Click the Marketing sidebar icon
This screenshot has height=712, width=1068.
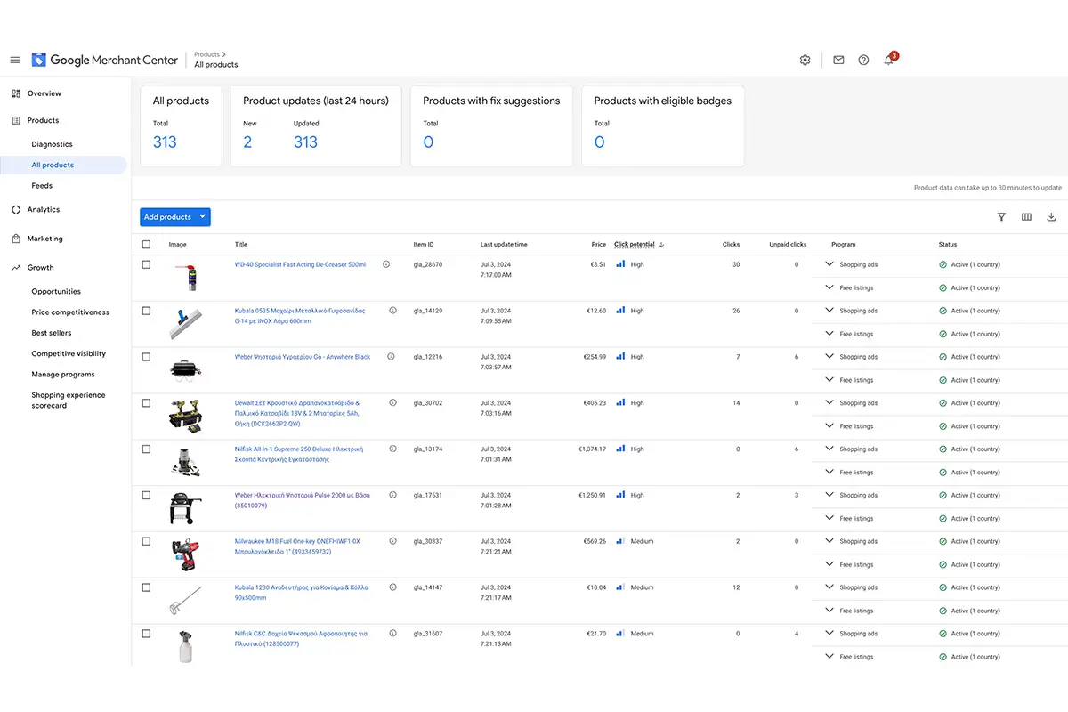[16, 239]
